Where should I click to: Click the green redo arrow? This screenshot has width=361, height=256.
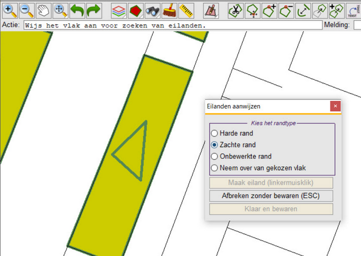(x=94, y=11)
